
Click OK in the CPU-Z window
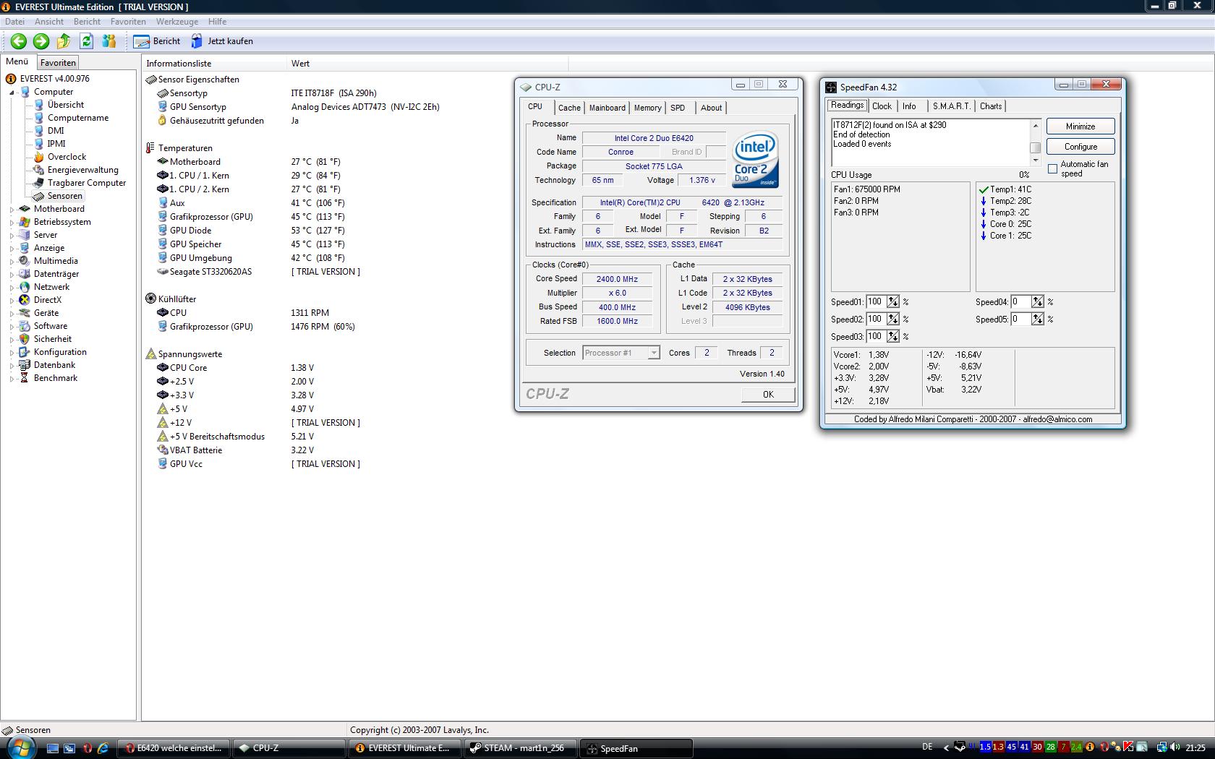[x=768, y=395]
